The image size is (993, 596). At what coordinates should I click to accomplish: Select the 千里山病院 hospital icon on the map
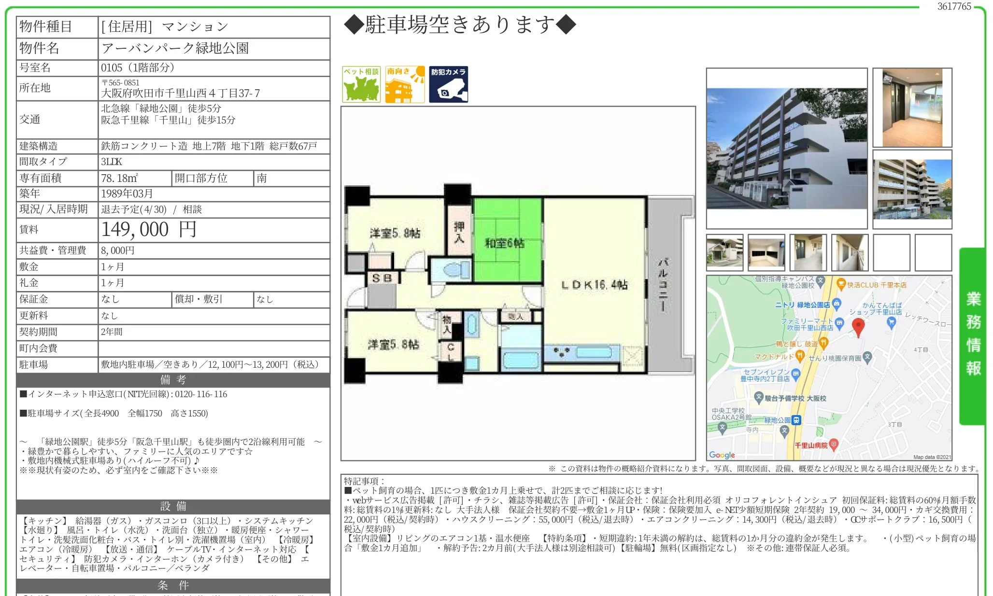(834, 445)
